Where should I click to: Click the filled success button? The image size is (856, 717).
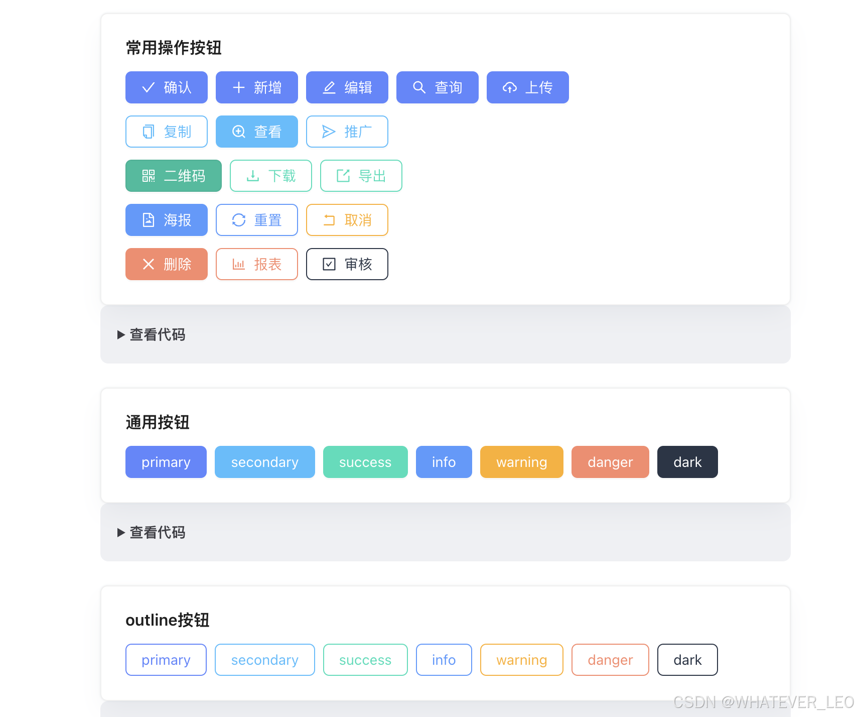click(x=365, y=462)
